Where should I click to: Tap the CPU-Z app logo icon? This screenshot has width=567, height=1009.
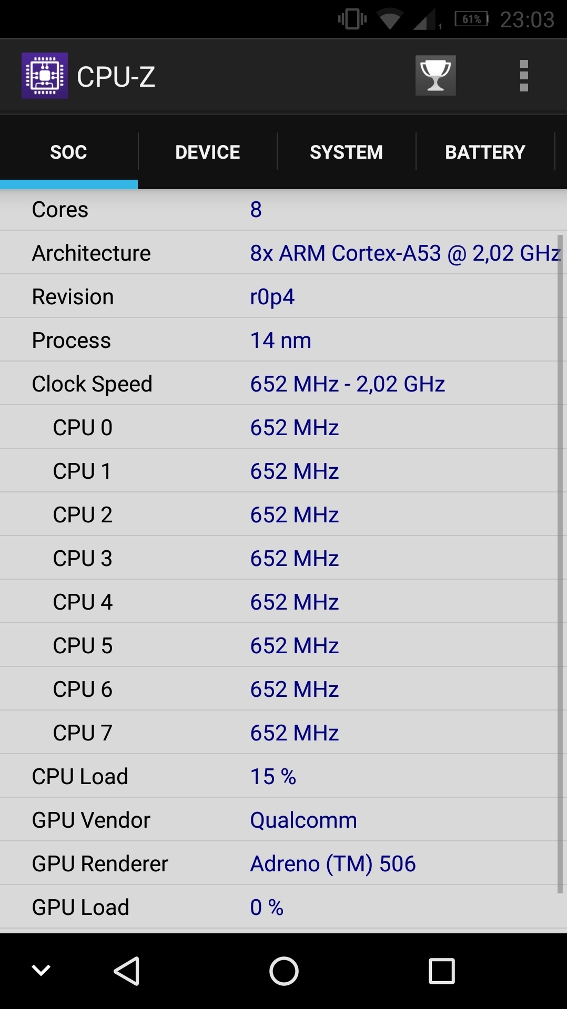coord(45,76)
